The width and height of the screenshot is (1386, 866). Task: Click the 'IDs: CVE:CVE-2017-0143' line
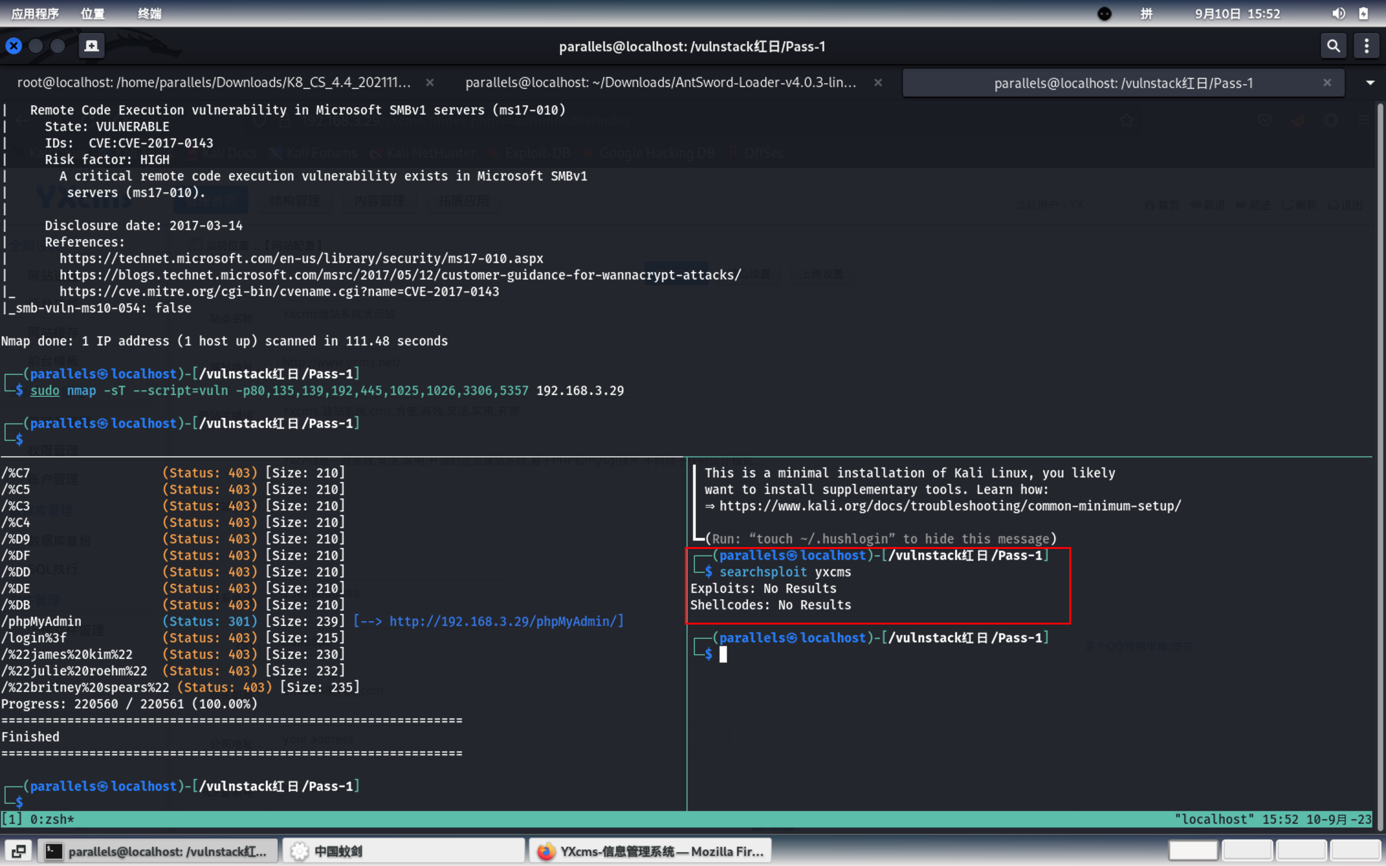click(x=129, y=143)
